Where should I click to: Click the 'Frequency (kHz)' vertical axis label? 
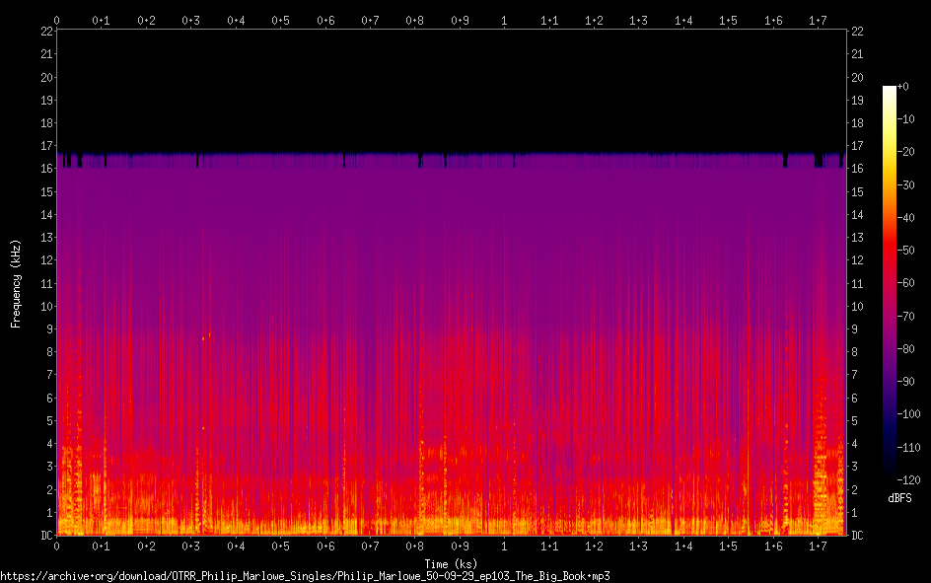pyautogui.click(x=16, y=283)
